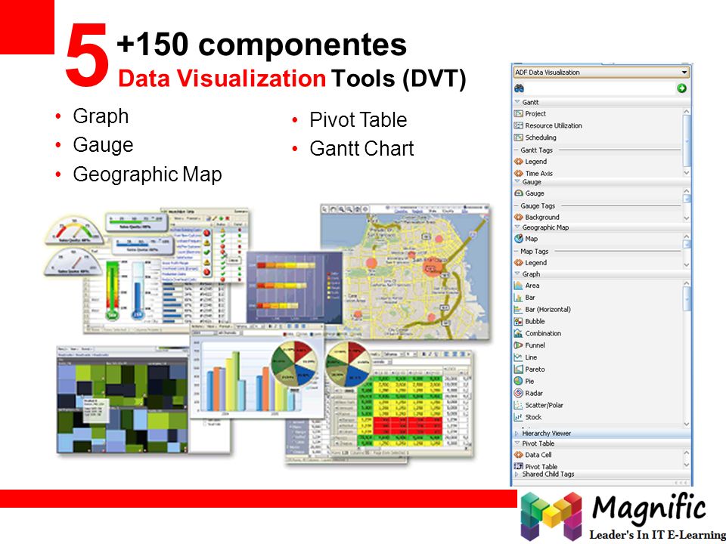Select the Project Gantt component icon
This screenshot has height=544, width=726.
pyautogui.click(x=519, y=113)
